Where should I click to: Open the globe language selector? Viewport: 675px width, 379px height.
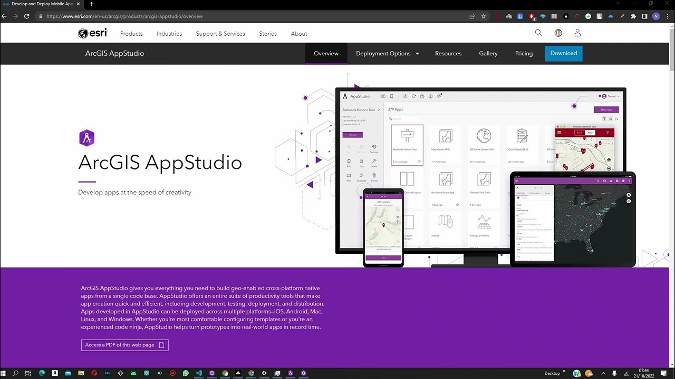coord(558,33)
